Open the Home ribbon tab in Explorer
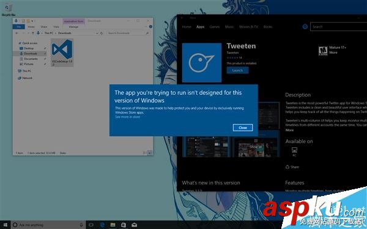 click(31, 27)
